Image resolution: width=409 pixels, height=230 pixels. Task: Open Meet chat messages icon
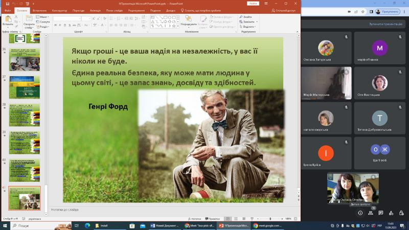pos(381,213)
